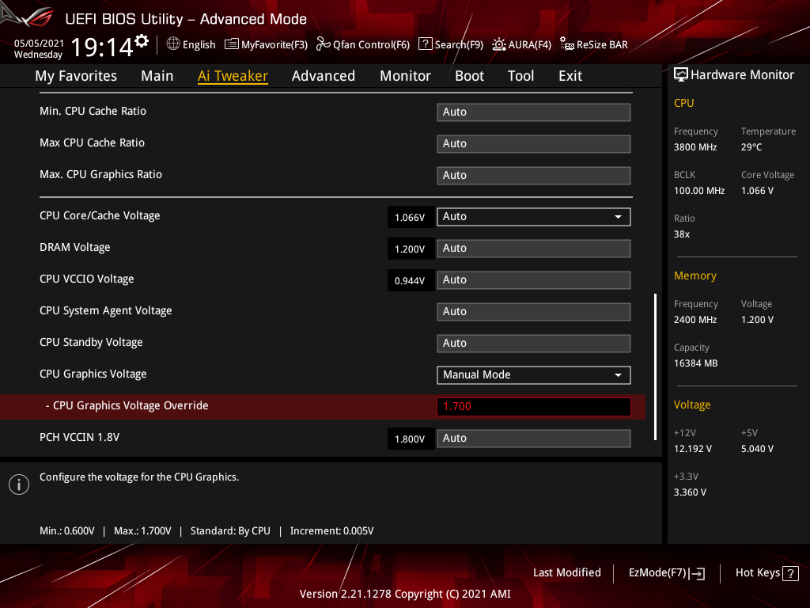This screenshot has width=810, height=608.
Task: Select the PCH VCCIN 1.8V label
Action: 80,437
